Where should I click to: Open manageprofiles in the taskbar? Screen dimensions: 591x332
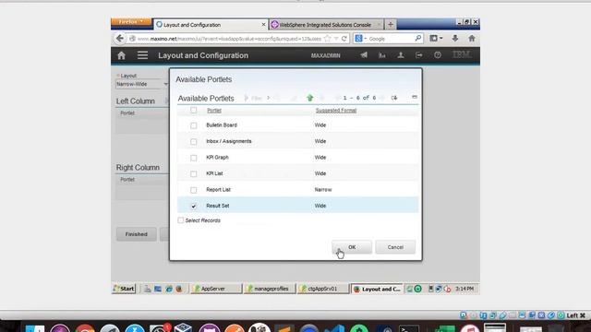coord(270,289)
